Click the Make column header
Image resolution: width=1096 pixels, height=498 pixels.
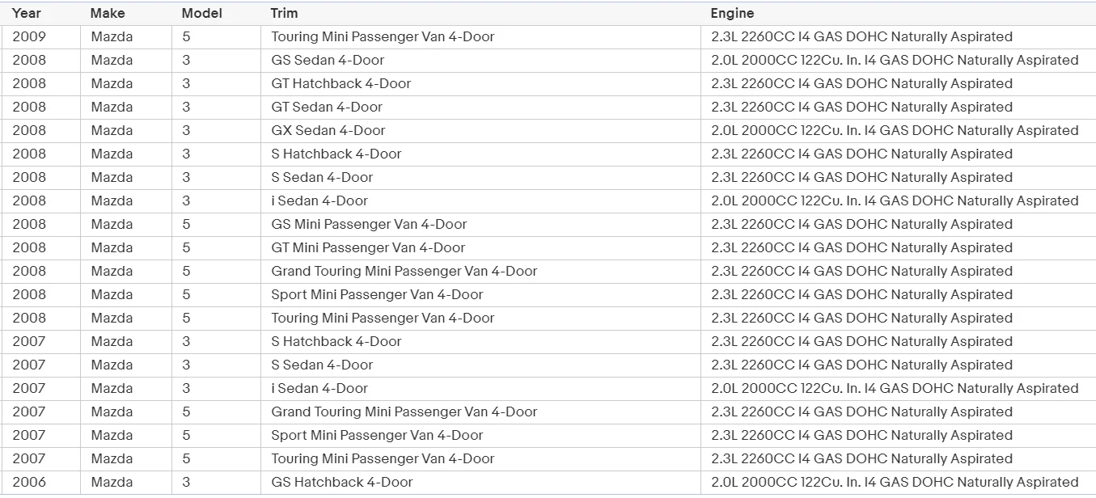(x=108, y=13)
